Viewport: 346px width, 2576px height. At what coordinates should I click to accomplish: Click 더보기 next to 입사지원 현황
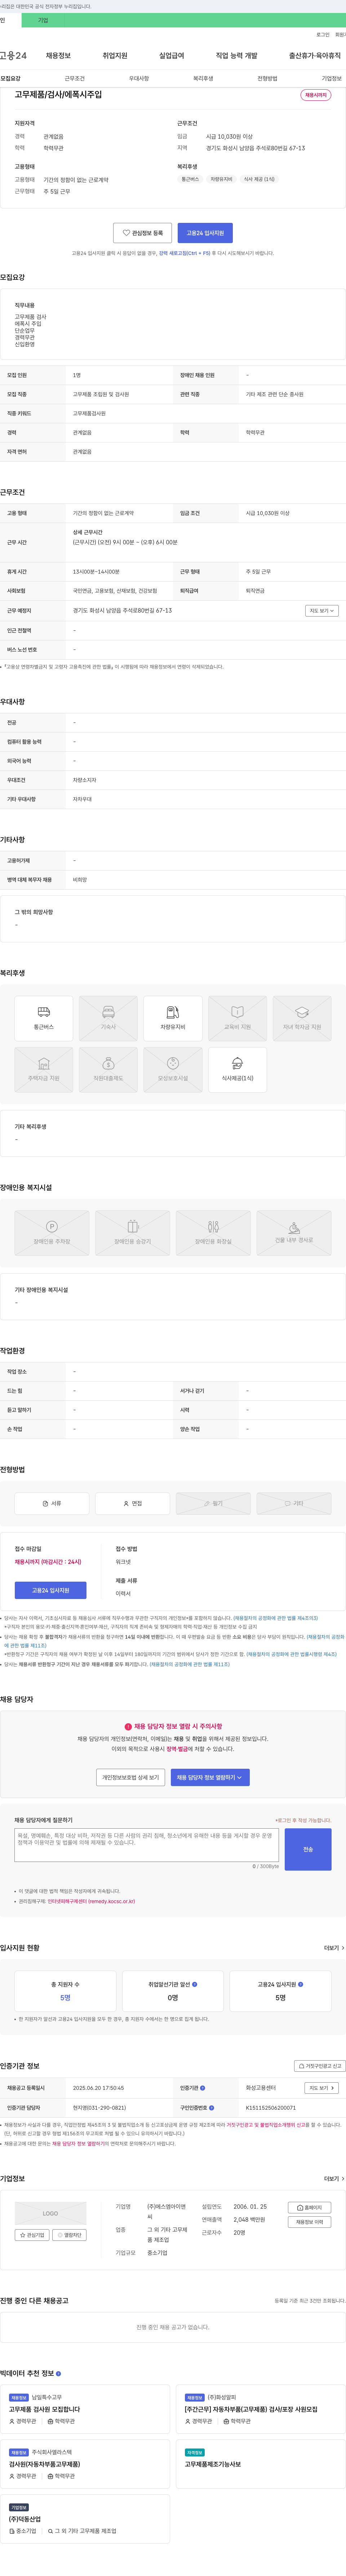334,1948
